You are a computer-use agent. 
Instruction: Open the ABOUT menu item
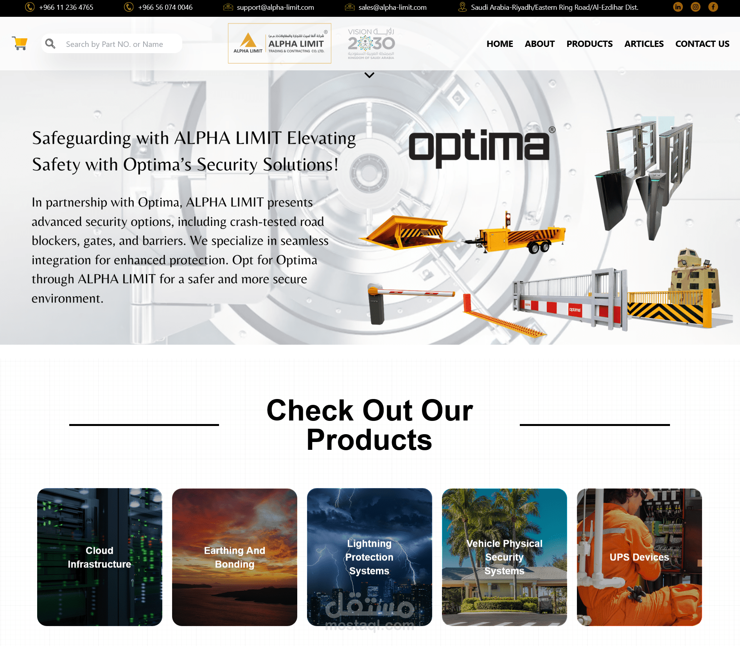pos(539,44)
